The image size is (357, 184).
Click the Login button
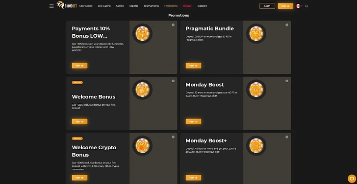coord(267,6)
